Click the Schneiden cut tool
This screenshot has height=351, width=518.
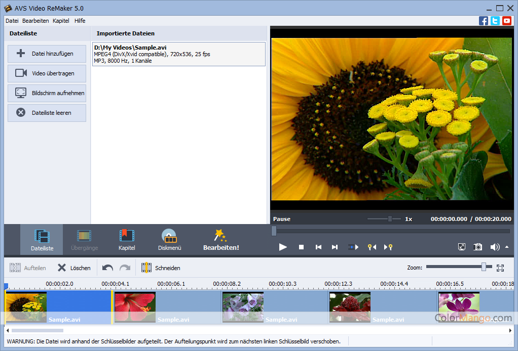point(161,268)
